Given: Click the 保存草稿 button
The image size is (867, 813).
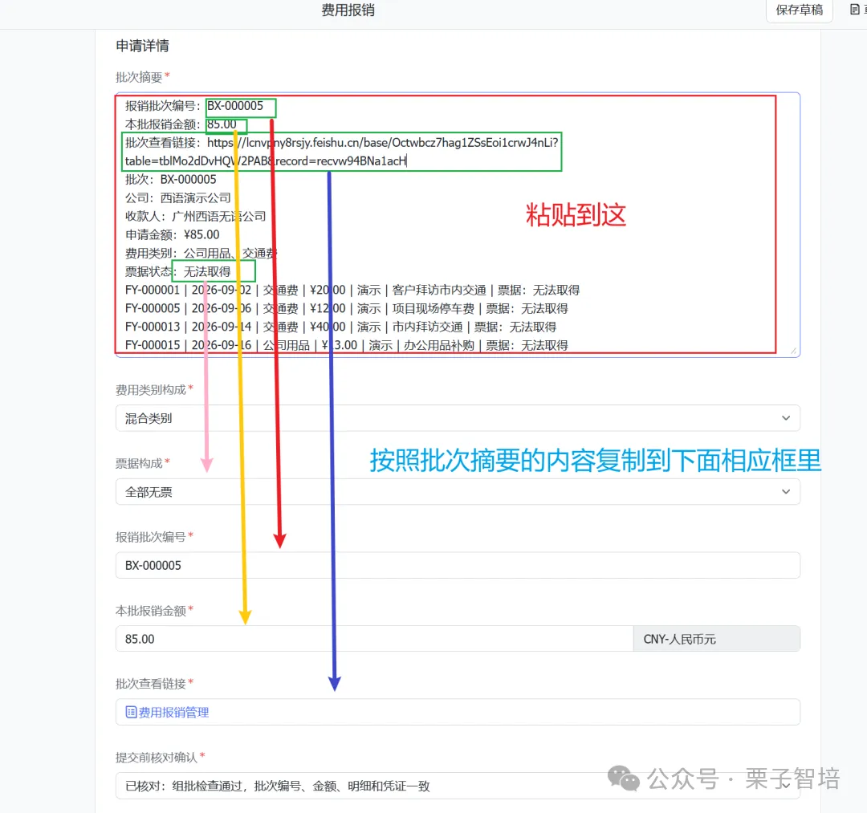Looking at the screenshot, I should click(x=799, y=10).
